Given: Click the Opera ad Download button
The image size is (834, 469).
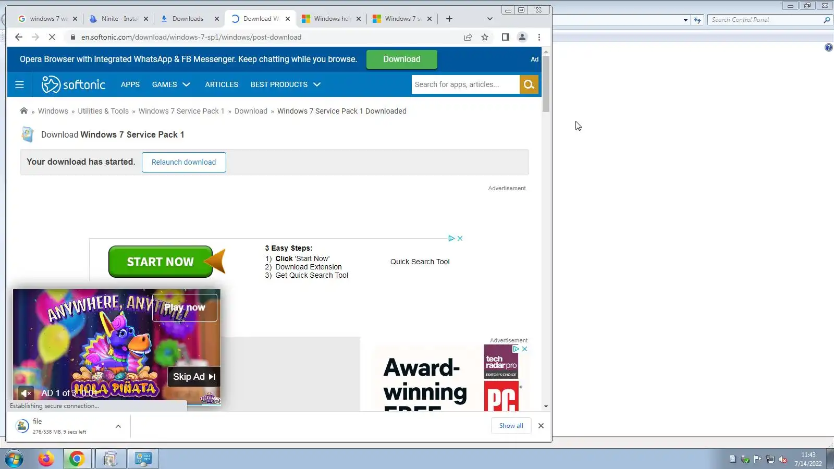Looking at the screenshot, I should 401,59.
